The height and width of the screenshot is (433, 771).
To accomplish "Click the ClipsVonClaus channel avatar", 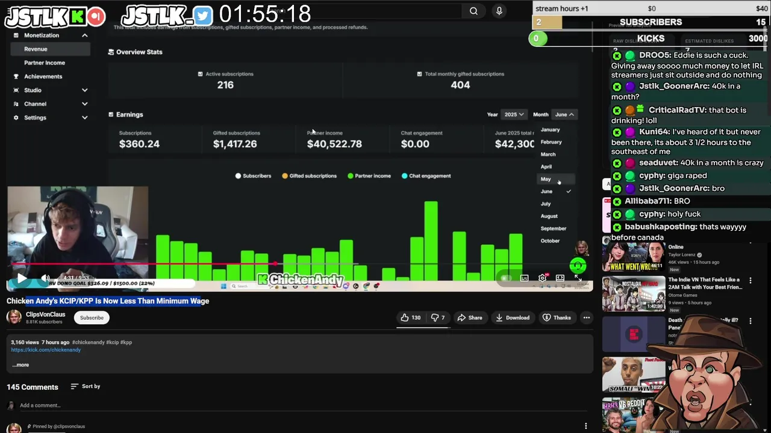I will [14, 318].
